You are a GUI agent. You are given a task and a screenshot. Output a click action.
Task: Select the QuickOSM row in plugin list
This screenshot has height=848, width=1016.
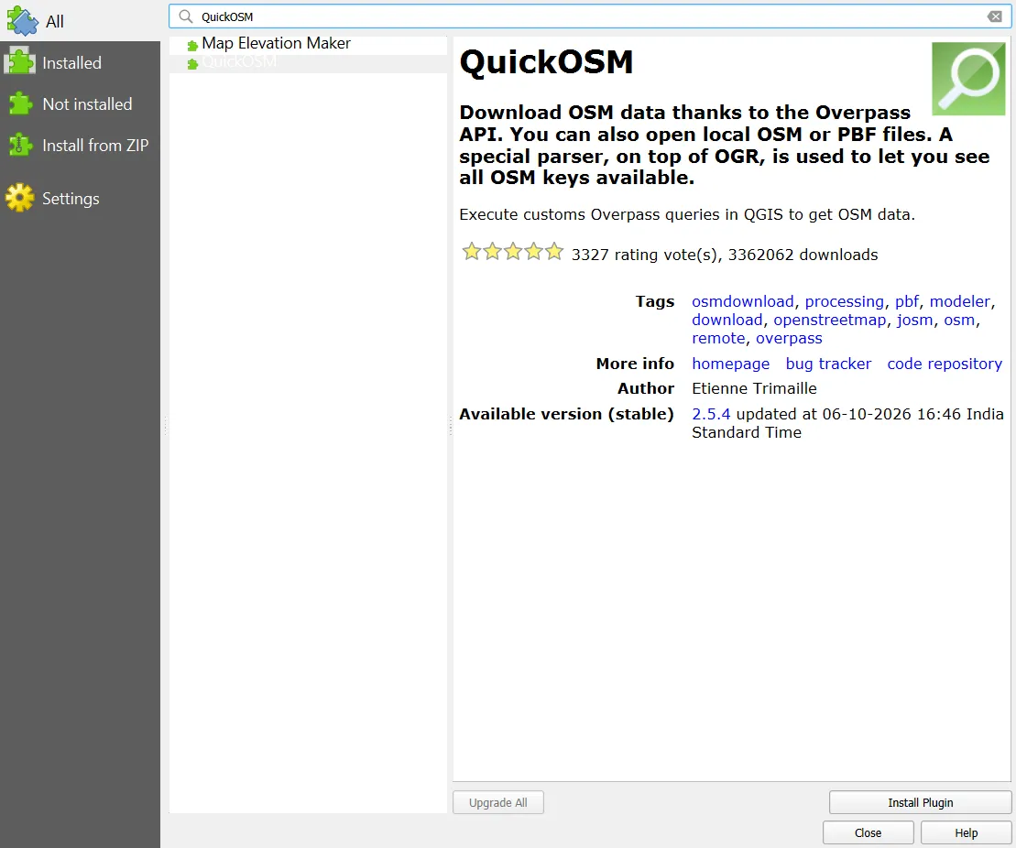point(309,62)
